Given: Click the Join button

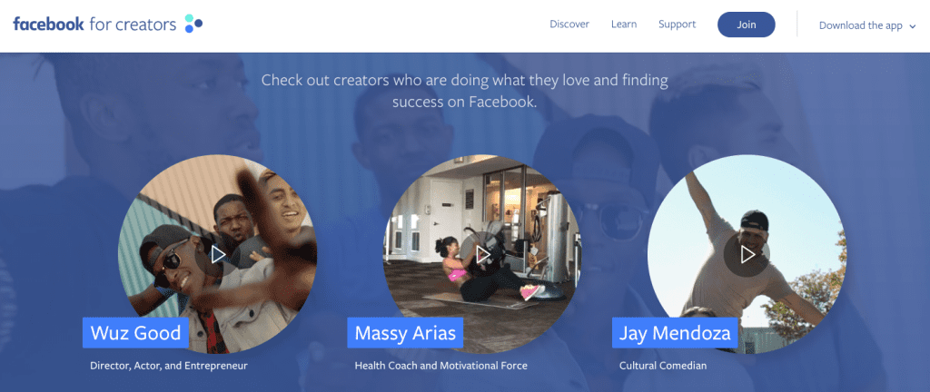Looking at the screenshot, I should (x=747, y=24).
